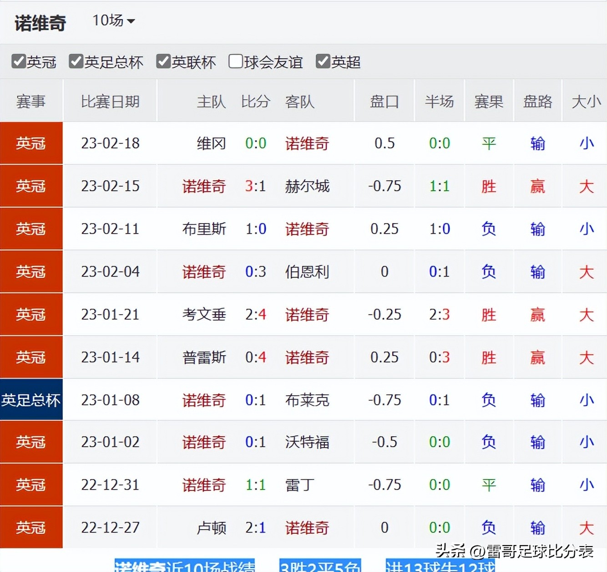Click 赫尔城 in the away column
The image size is (607, 572).
pos(306,186)
